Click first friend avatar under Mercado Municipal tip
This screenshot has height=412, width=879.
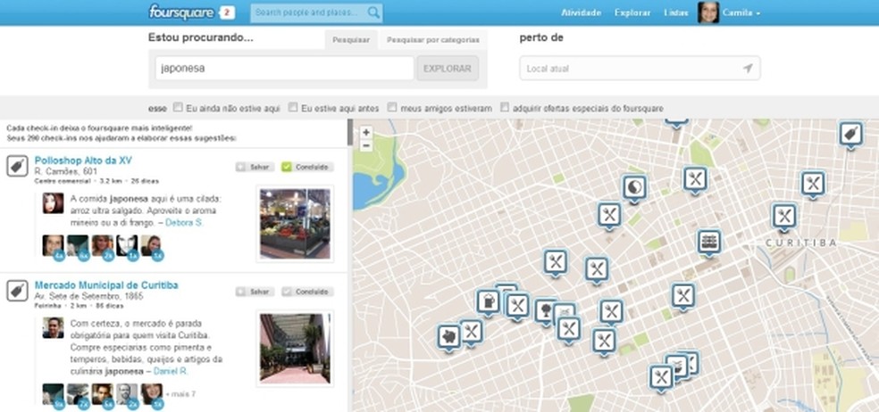click(54, 396)
